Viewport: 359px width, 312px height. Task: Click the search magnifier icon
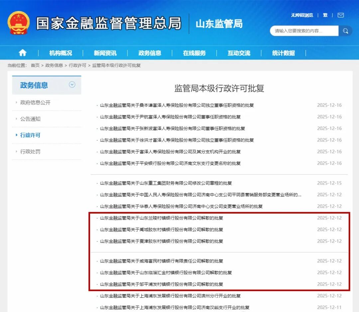(345, 31)
